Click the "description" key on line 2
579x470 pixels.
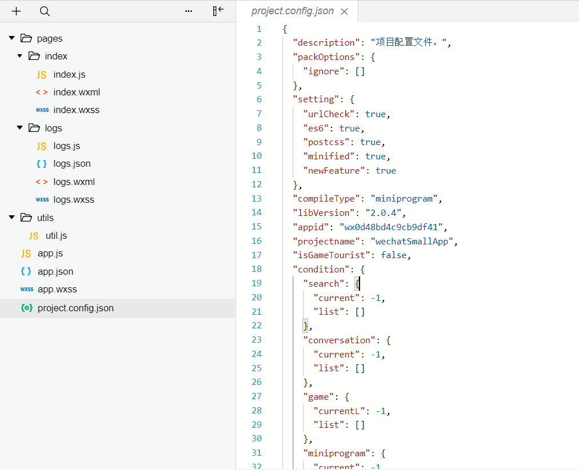[x=326, y=43]
